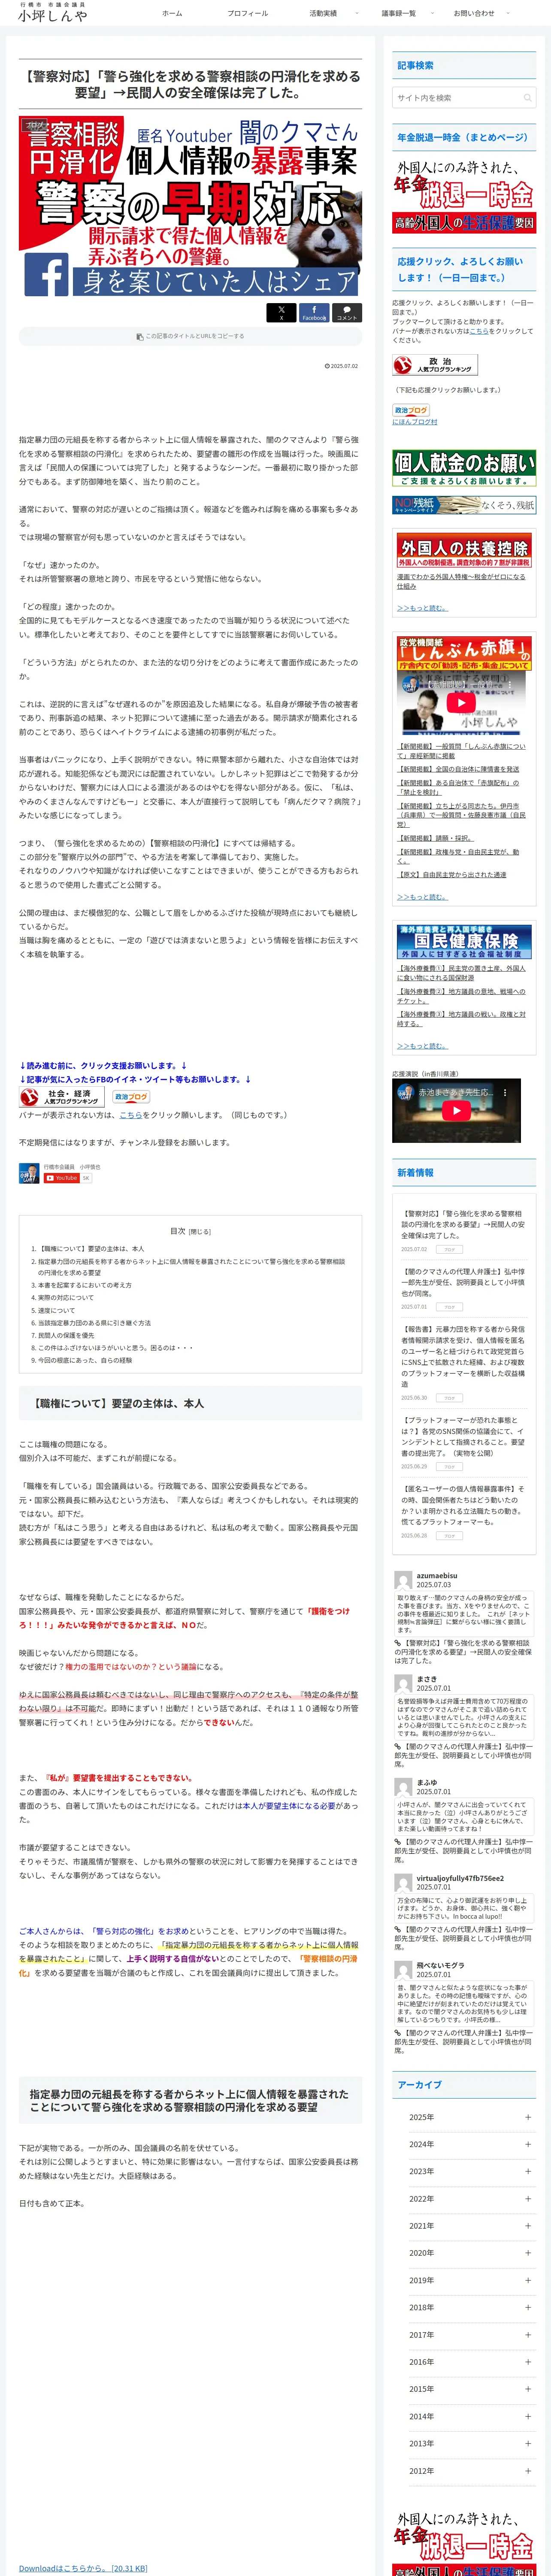Jump to 【職権について】要望の主体は、本人 section
Viewport: 551px width, 2576px height.
[91, 1249]
